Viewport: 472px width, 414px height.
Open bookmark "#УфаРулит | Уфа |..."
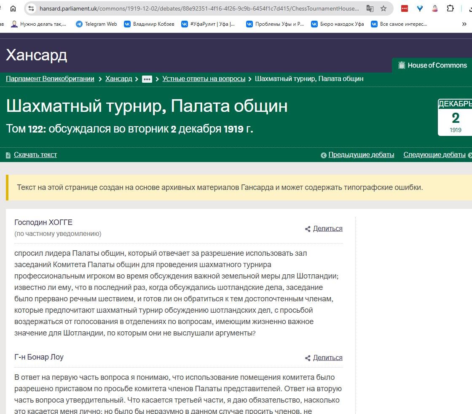[208, 24]
